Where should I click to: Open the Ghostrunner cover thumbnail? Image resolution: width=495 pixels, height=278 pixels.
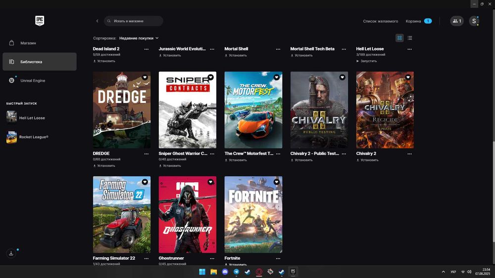188,214
